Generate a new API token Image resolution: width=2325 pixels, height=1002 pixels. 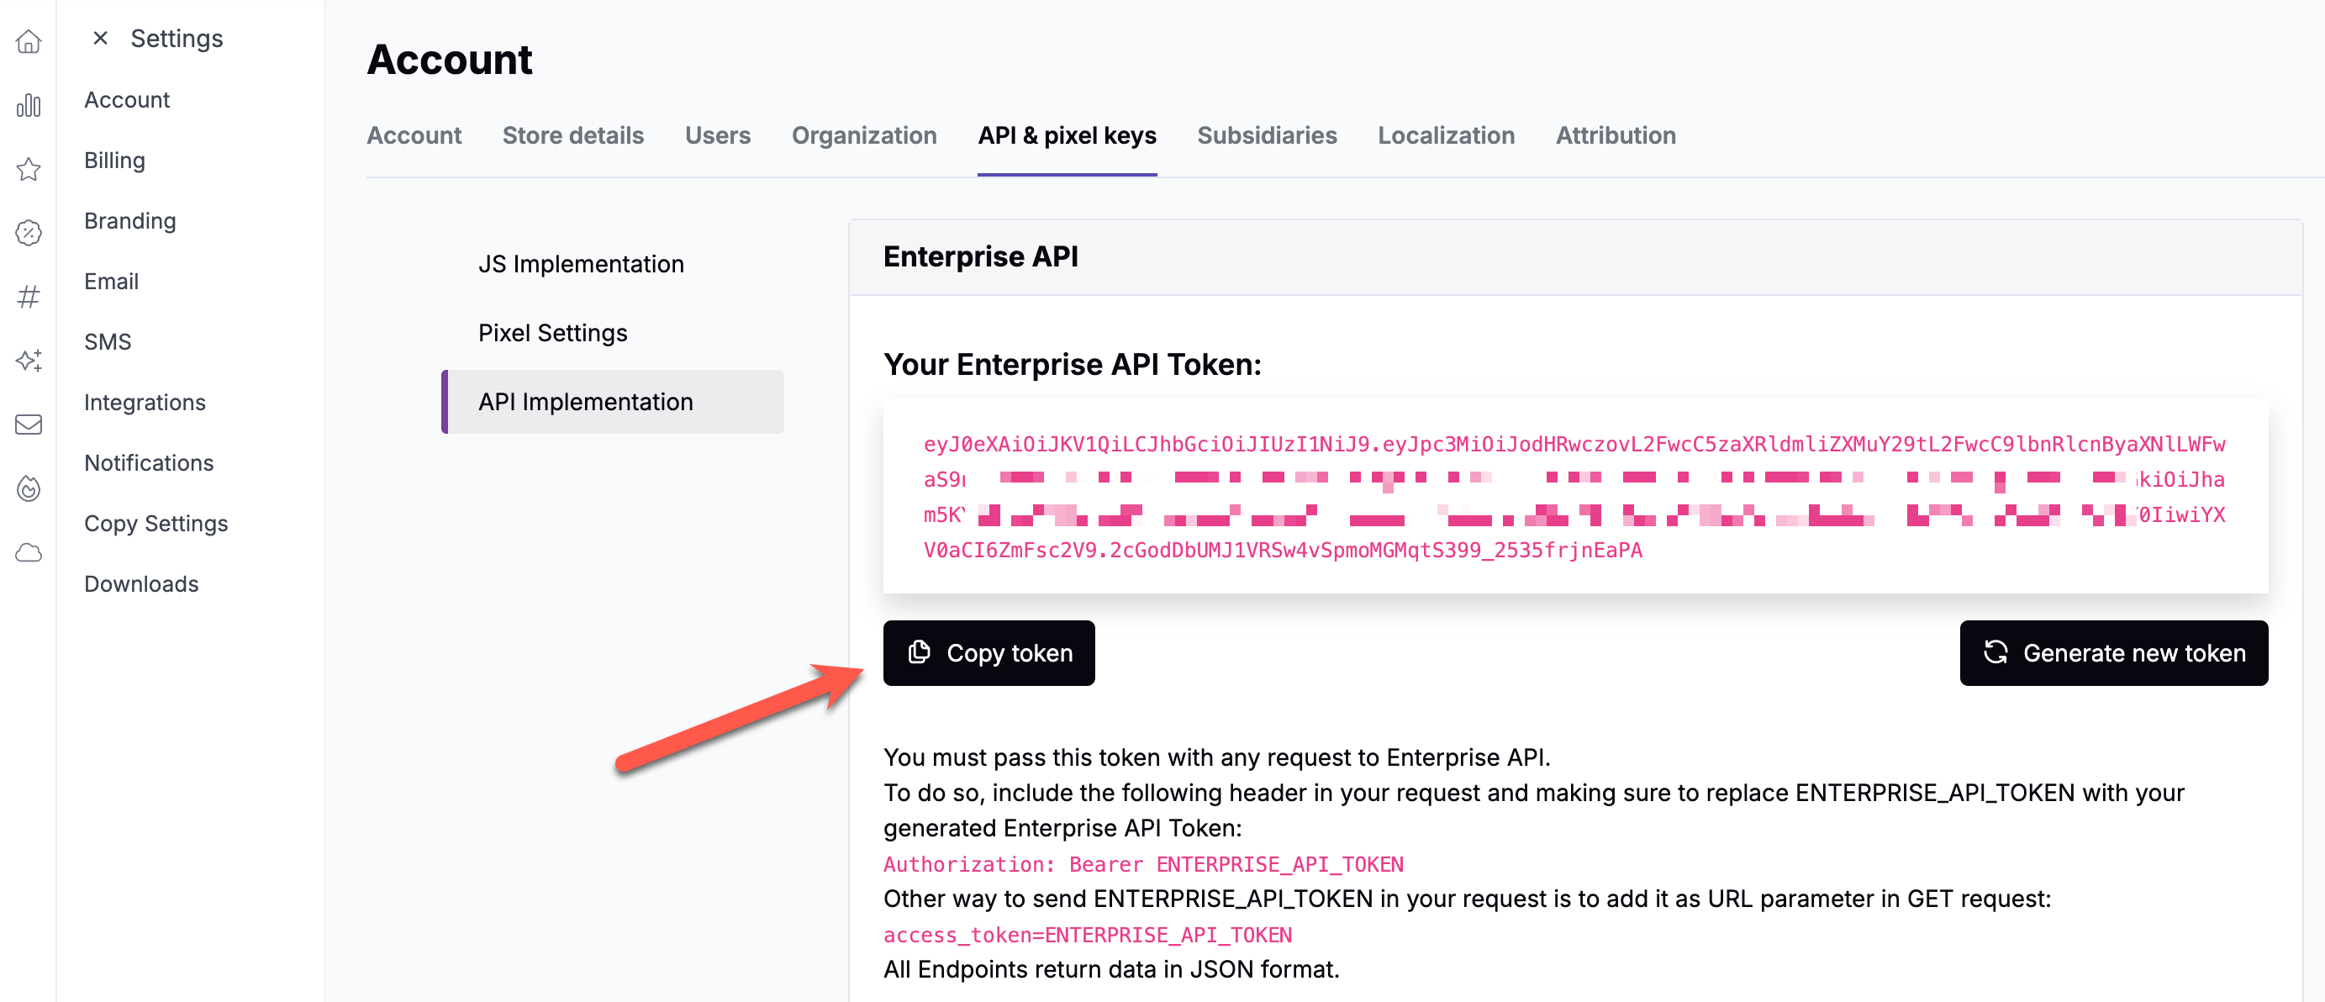point(2113,652)
